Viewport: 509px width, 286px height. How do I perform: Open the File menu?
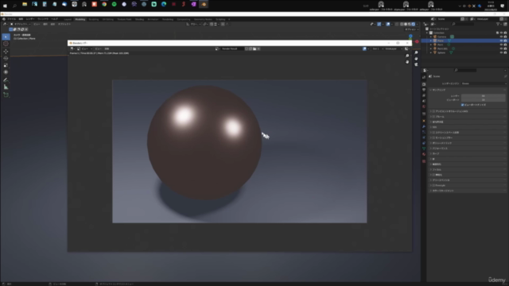tap(11, 19)
